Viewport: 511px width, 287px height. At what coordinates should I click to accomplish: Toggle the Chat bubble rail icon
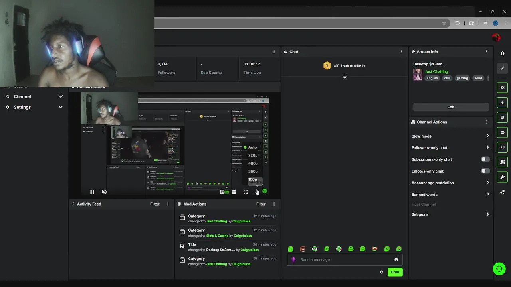click(x=502, y=132)
